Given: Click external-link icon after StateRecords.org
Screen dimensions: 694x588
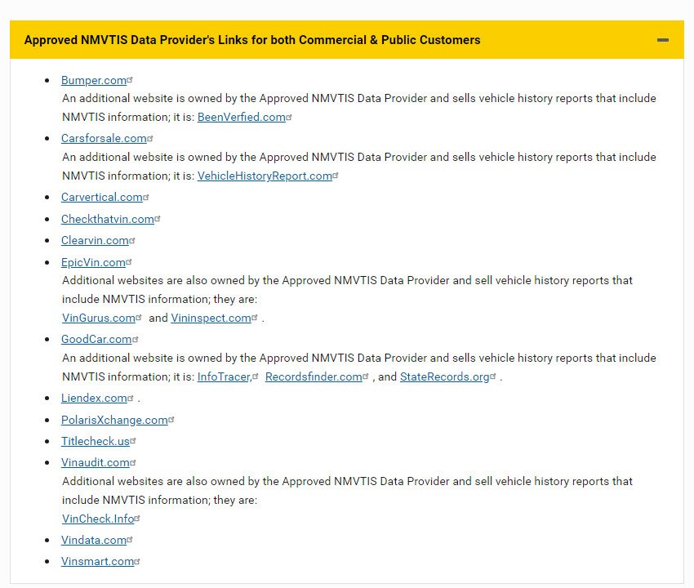Looking at the screenshot, I should pos(493,376).
